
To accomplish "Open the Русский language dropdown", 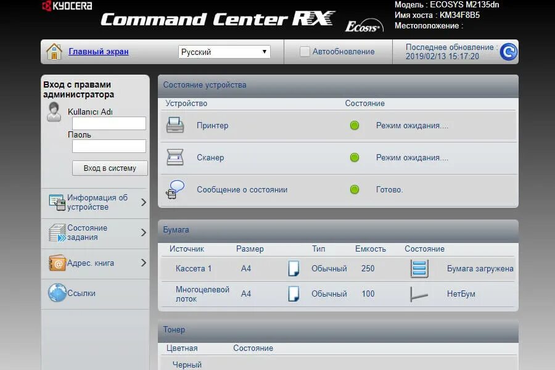I will coord(224,52).
